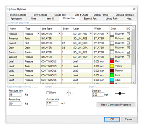Click the jumper arc symbol preview

(x=69, y=93)
